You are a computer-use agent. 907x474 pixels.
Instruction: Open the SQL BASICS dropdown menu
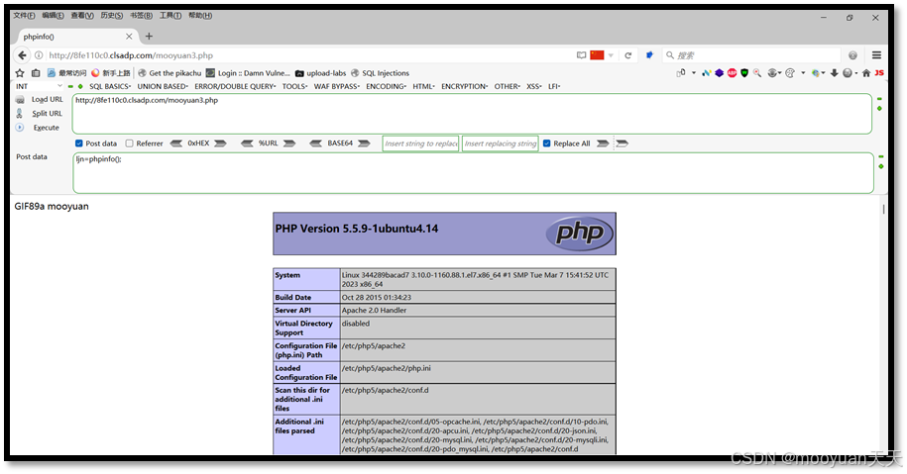pyautogui.click(x=110, y=87)
